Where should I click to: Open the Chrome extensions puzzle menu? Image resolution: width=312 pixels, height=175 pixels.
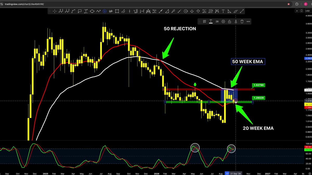point(297,4)
